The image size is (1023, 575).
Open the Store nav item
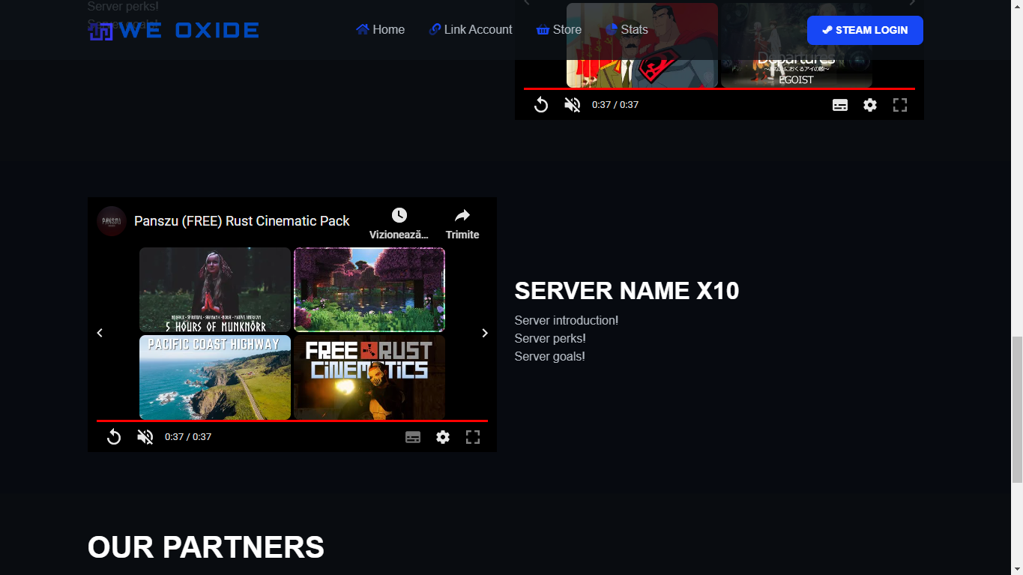click(x=559, y=30)
